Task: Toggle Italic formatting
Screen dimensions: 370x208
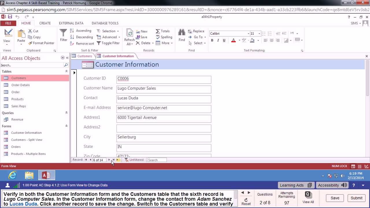Action: click(x=218, y=40)
